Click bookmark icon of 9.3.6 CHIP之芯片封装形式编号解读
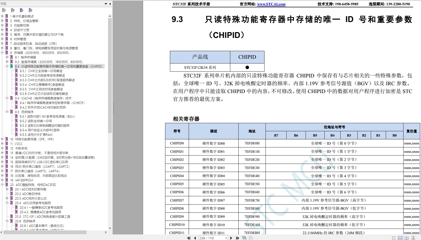The image size is (421, 240). [x=16, y=94]
